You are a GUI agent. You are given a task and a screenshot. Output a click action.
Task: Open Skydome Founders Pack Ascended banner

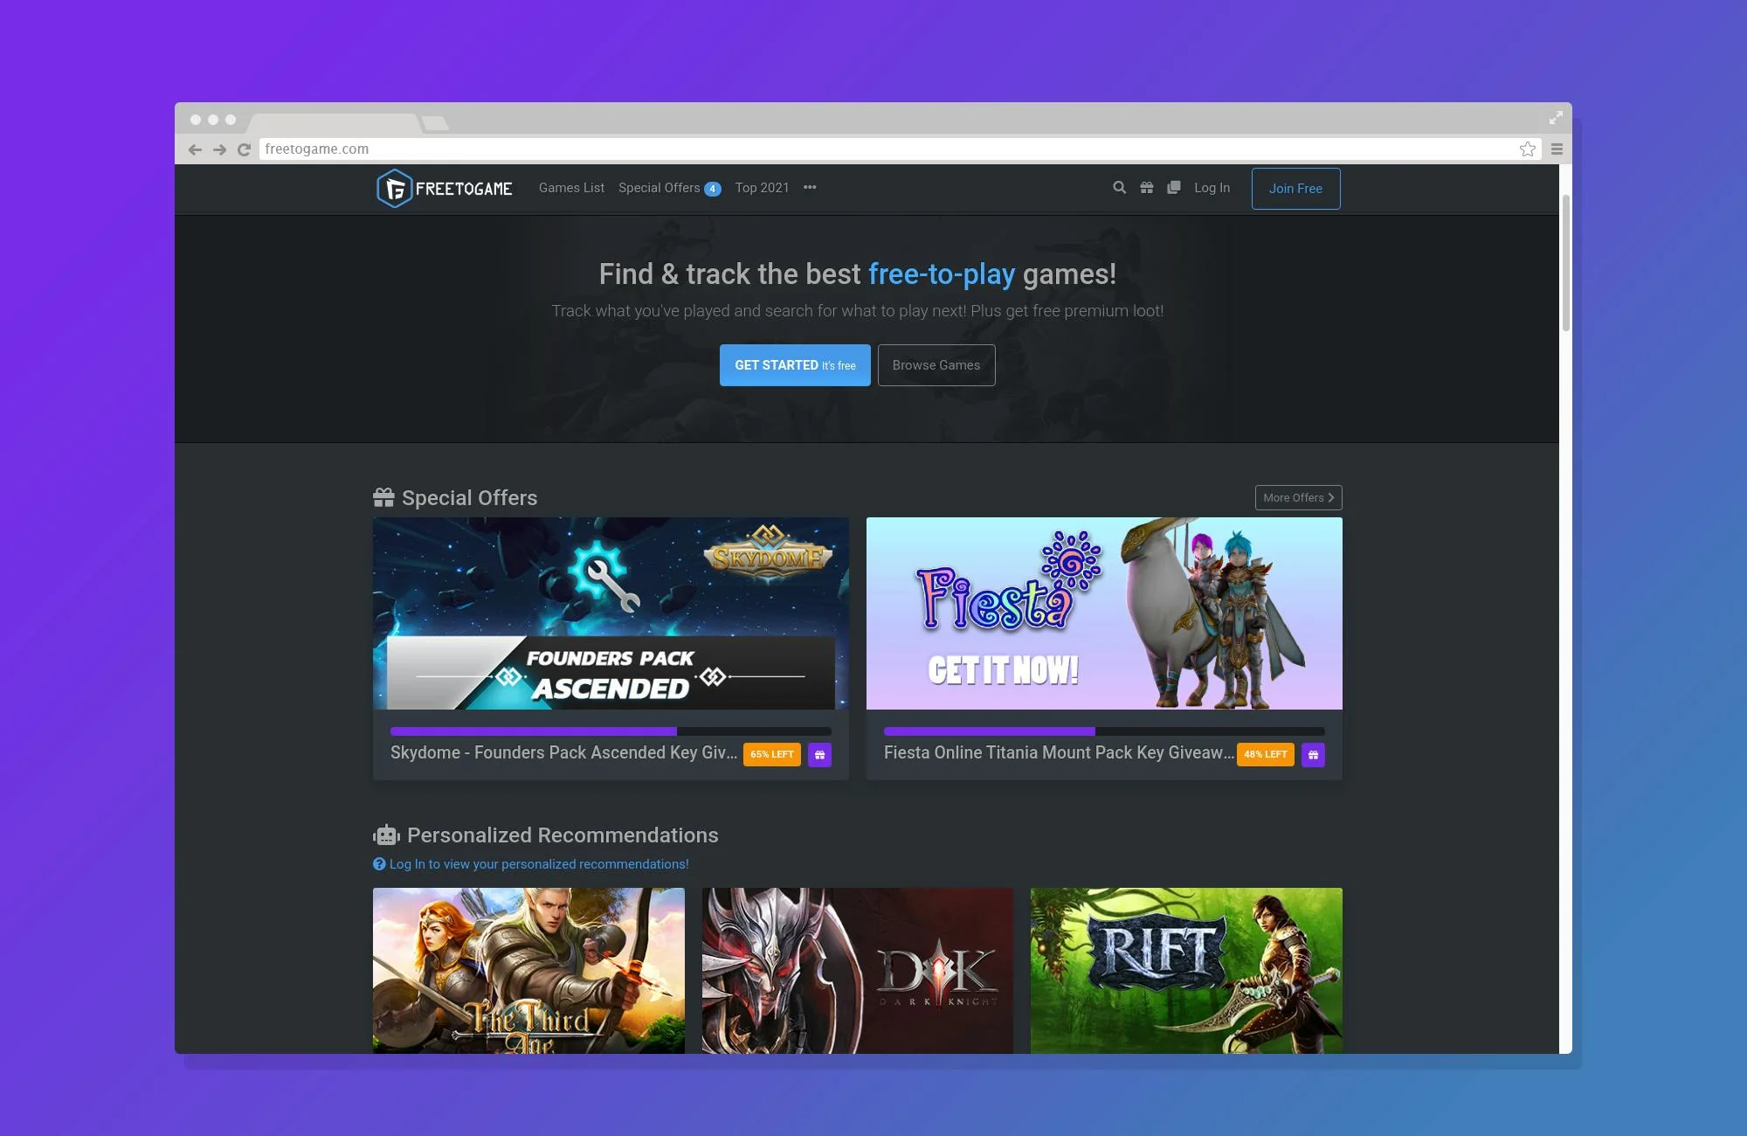click(611, 613)
